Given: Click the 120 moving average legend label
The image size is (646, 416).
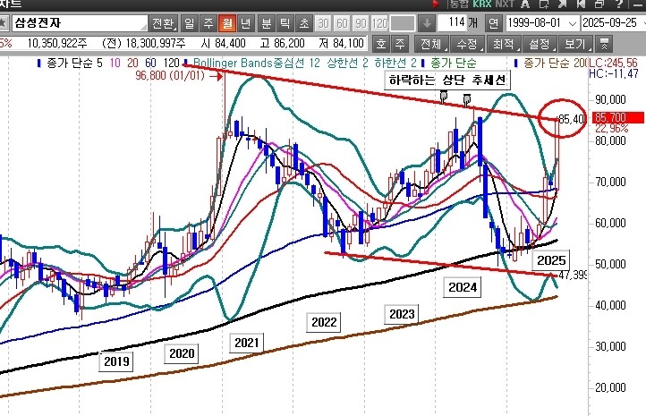Looking at the screenshot, I should click(x=172, y=63).
